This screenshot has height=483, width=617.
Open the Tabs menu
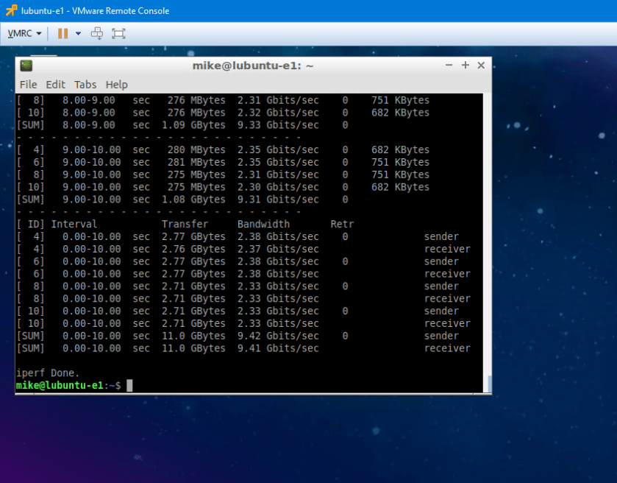coord(85,85)
